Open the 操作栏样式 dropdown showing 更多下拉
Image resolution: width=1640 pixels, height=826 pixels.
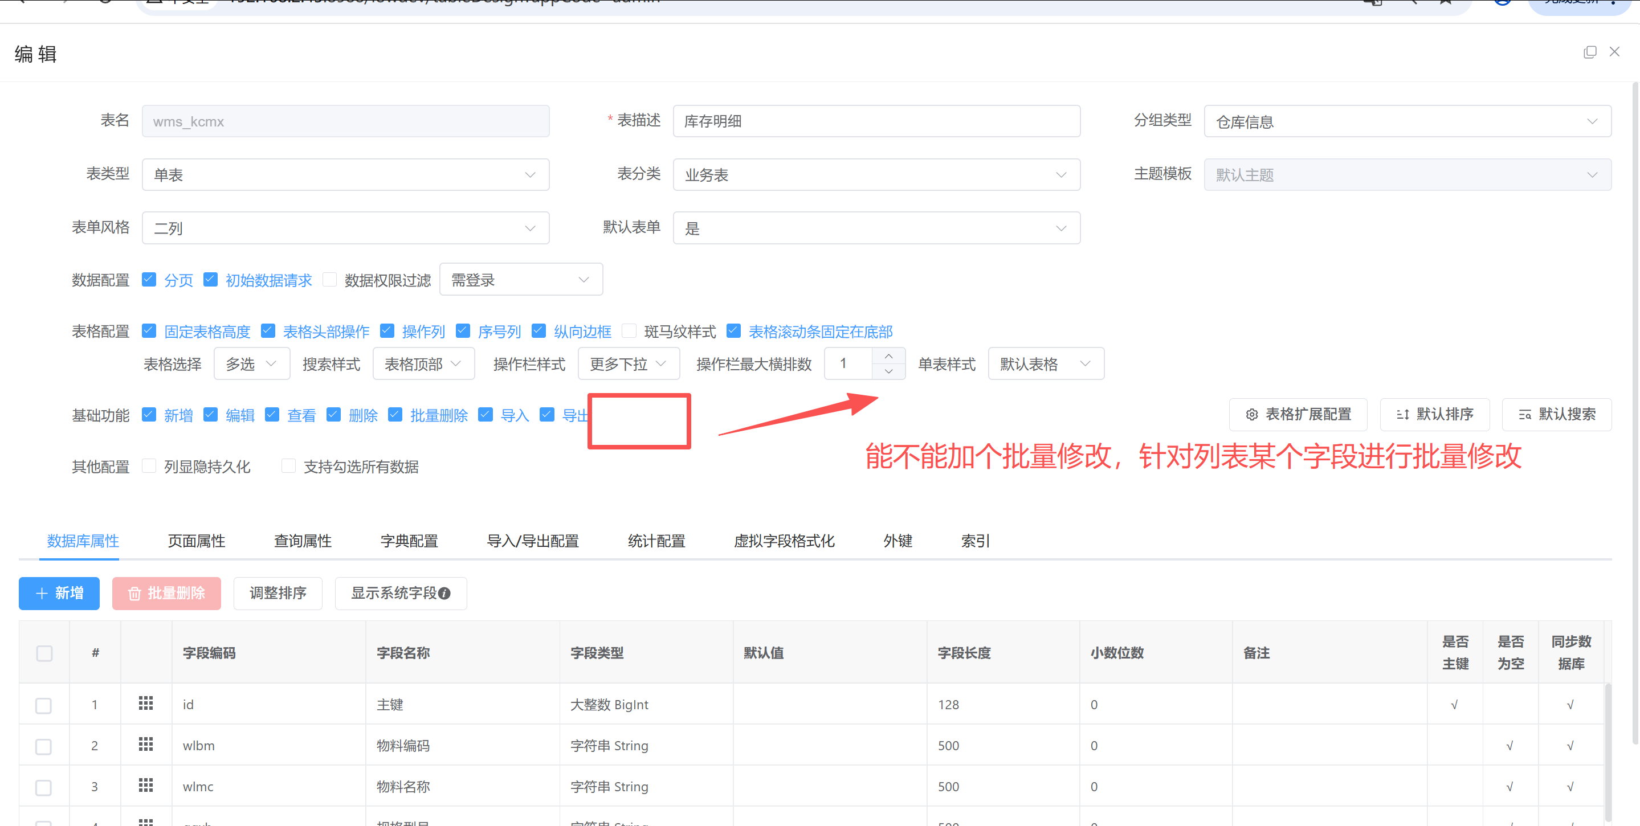(628, 364)
